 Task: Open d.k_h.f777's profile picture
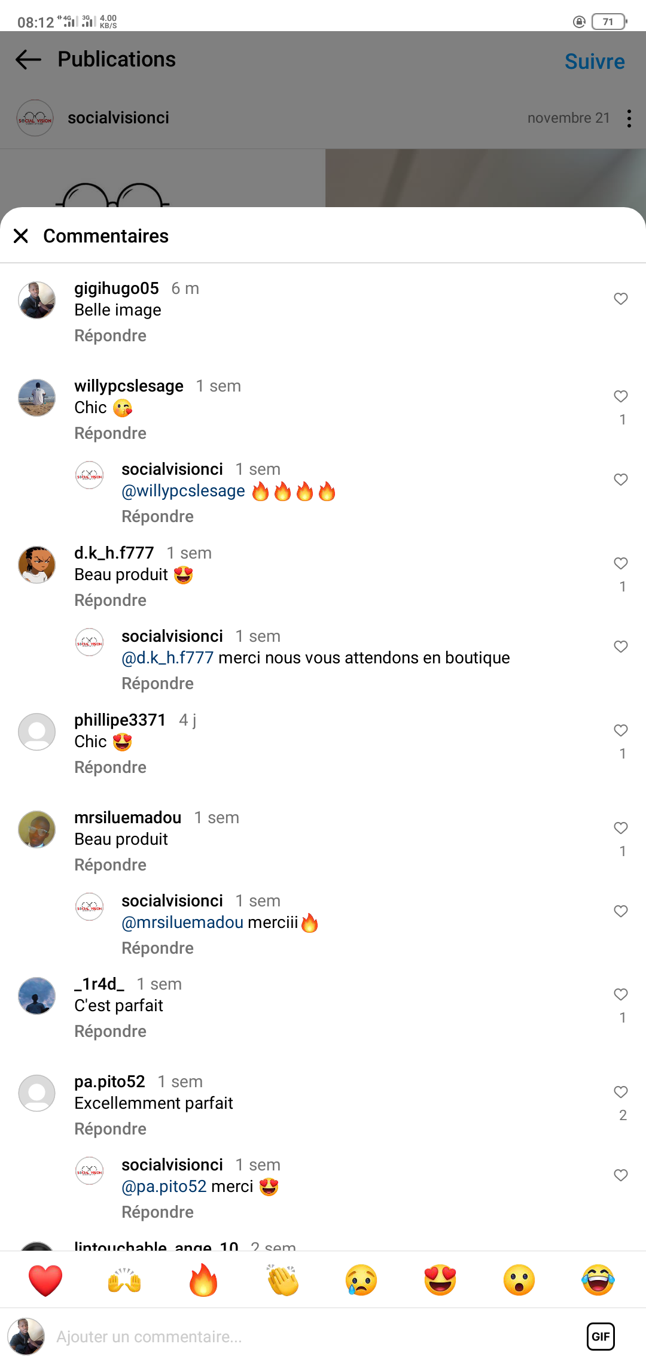coord(37,565)
